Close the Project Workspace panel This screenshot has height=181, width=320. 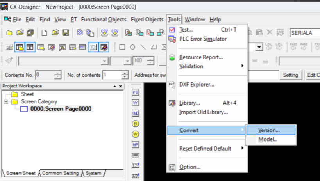(x=120, y=87)
